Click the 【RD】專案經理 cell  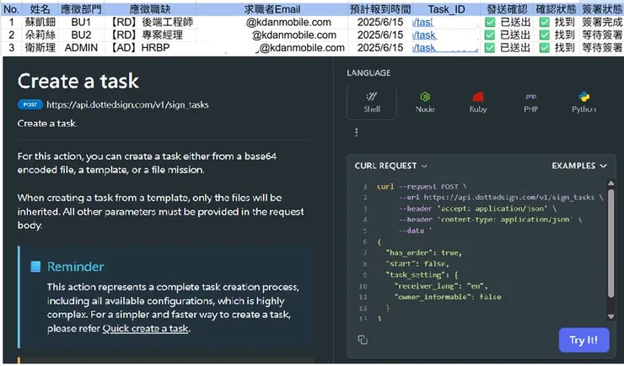point(150,35)
